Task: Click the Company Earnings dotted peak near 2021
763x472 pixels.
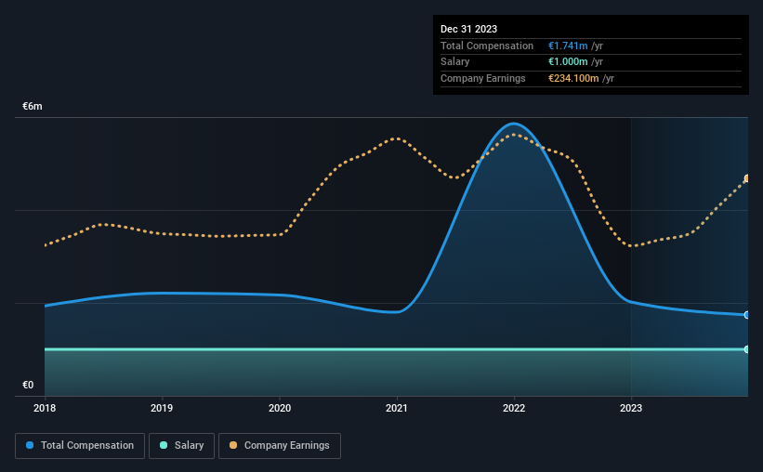Action: [x=398, y=138]
